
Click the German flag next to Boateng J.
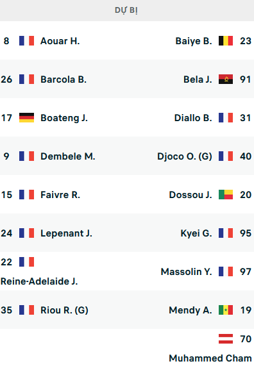tap(26, 118)
